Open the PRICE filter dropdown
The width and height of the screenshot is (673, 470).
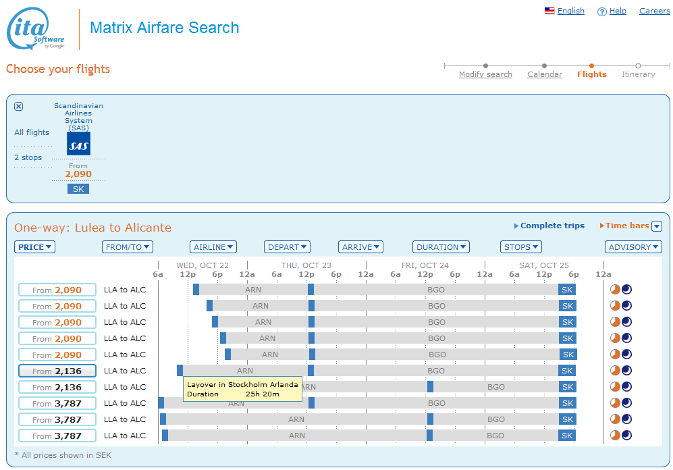pos(35,246)
